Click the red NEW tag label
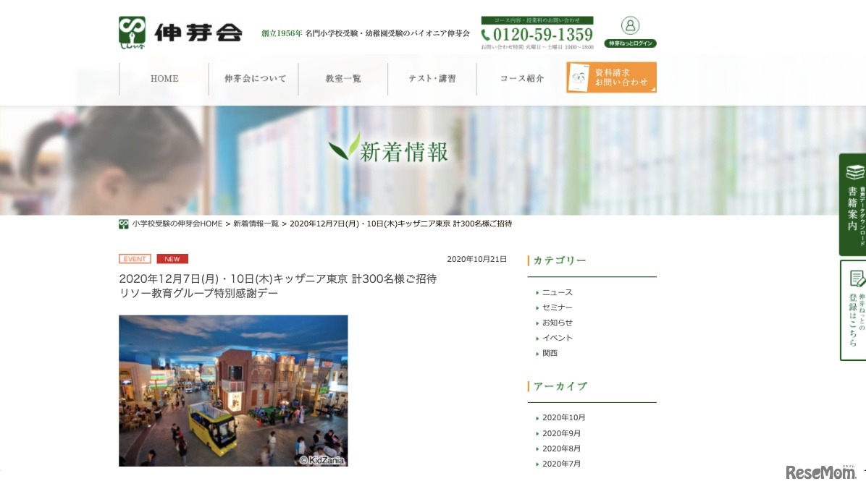 point(172,259)
